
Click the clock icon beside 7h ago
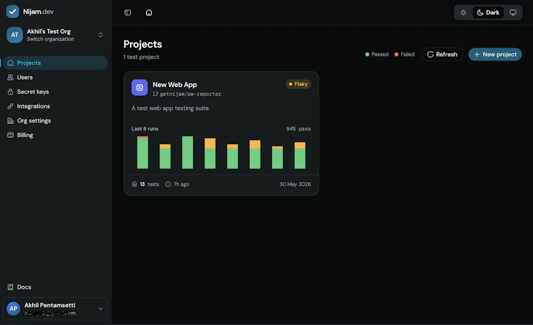pyautogui.click(x=168, y=184)
